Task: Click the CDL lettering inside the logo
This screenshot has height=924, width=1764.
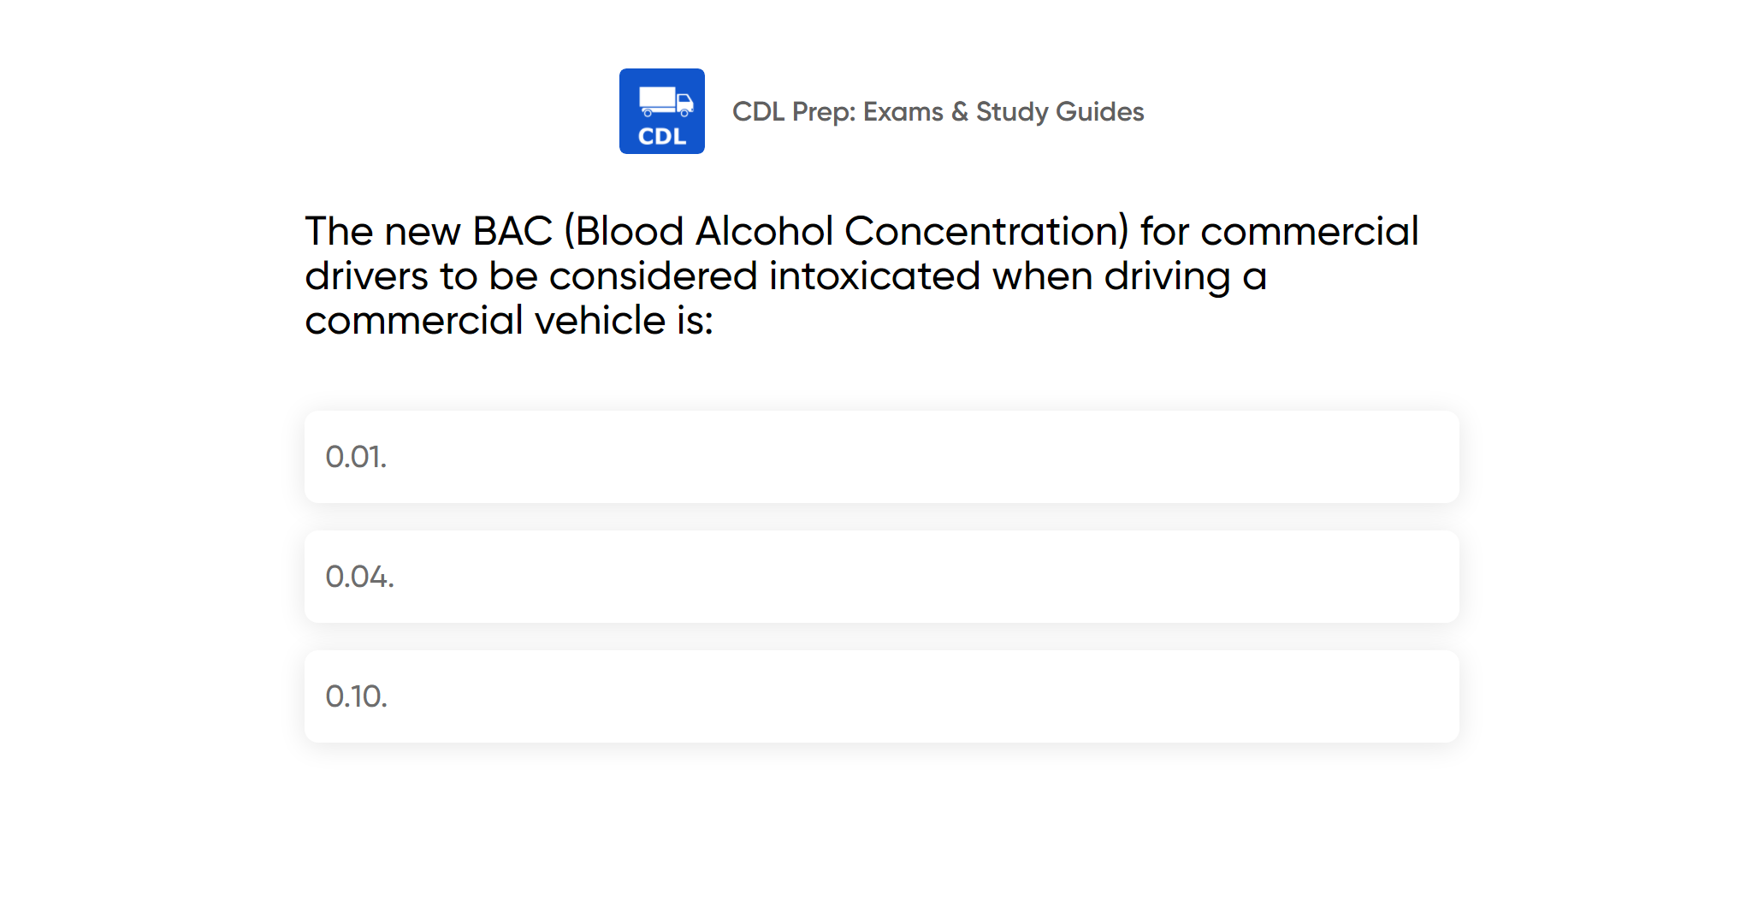Action: [x=662, y=137]
